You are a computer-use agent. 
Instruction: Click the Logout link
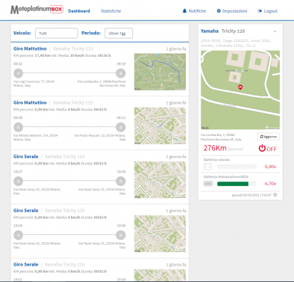point(268,11)
